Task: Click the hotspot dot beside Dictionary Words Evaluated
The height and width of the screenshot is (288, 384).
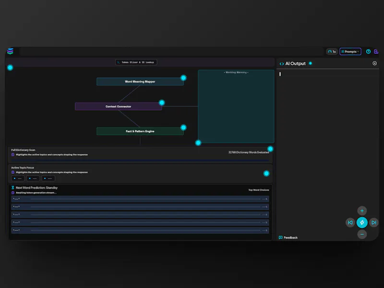Action: [x=270, y=149]
